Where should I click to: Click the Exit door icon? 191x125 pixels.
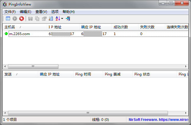tap(68, 19)
